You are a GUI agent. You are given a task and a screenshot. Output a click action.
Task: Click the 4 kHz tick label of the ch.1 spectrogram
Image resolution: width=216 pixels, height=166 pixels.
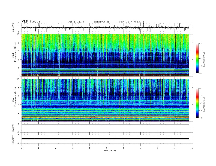pos(19,60)
